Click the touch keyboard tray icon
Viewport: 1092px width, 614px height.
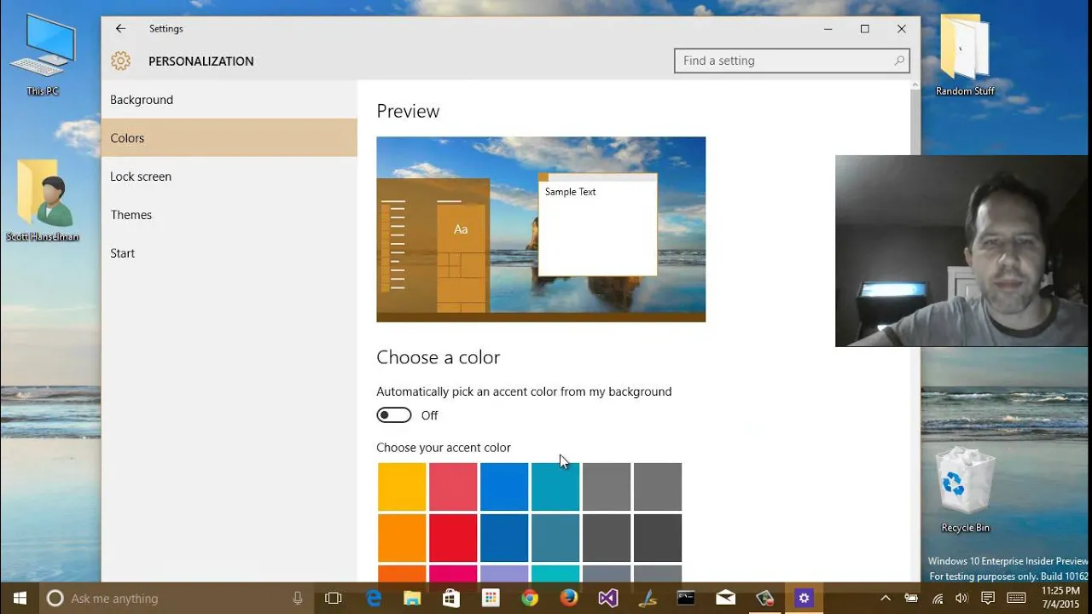[1016, 599]
